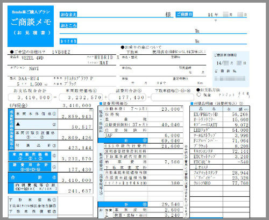Click the black bullet before お支払方法
Screen dimensions: 269x220
(198, 90)
